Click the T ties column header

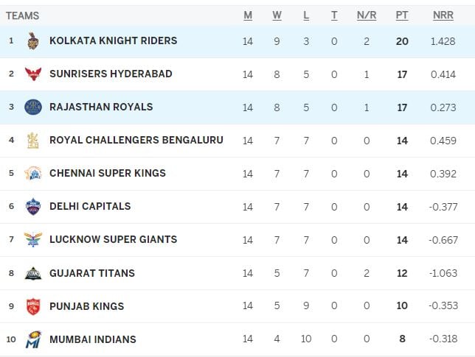pyautogui.click(x=334, y=15)
